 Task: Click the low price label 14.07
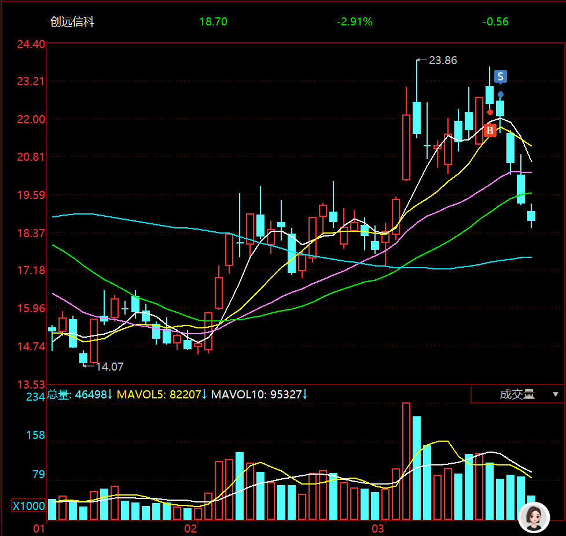click(109, 367)
